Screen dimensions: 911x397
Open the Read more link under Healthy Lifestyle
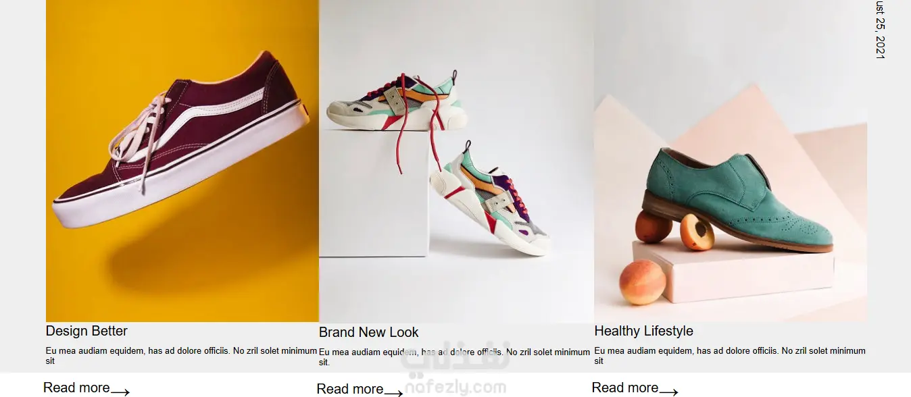point(625,388)
